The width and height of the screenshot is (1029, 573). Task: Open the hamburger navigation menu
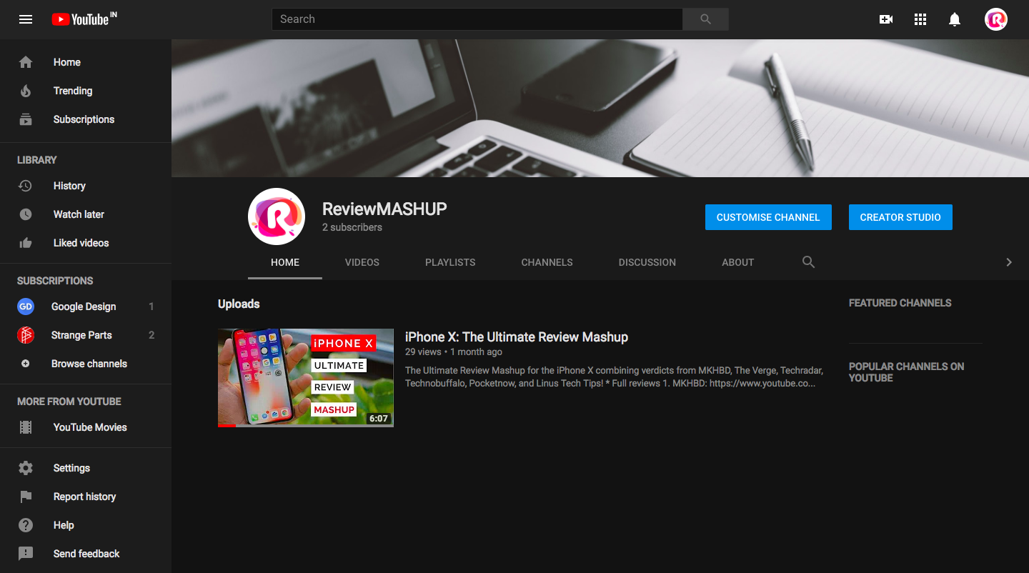[26, 19]
